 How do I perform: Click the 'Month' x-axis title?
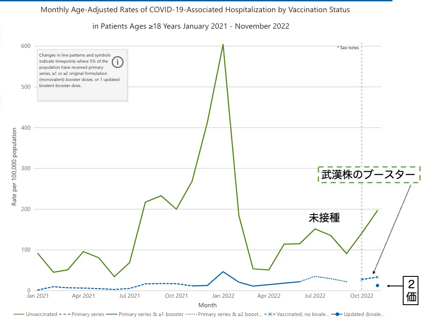click(x=207, y=305)
